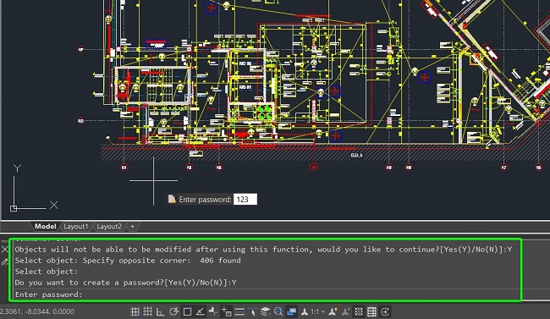Click the command line Enter password prompt
Screen dimensions: 550x319
click(48, 294)
